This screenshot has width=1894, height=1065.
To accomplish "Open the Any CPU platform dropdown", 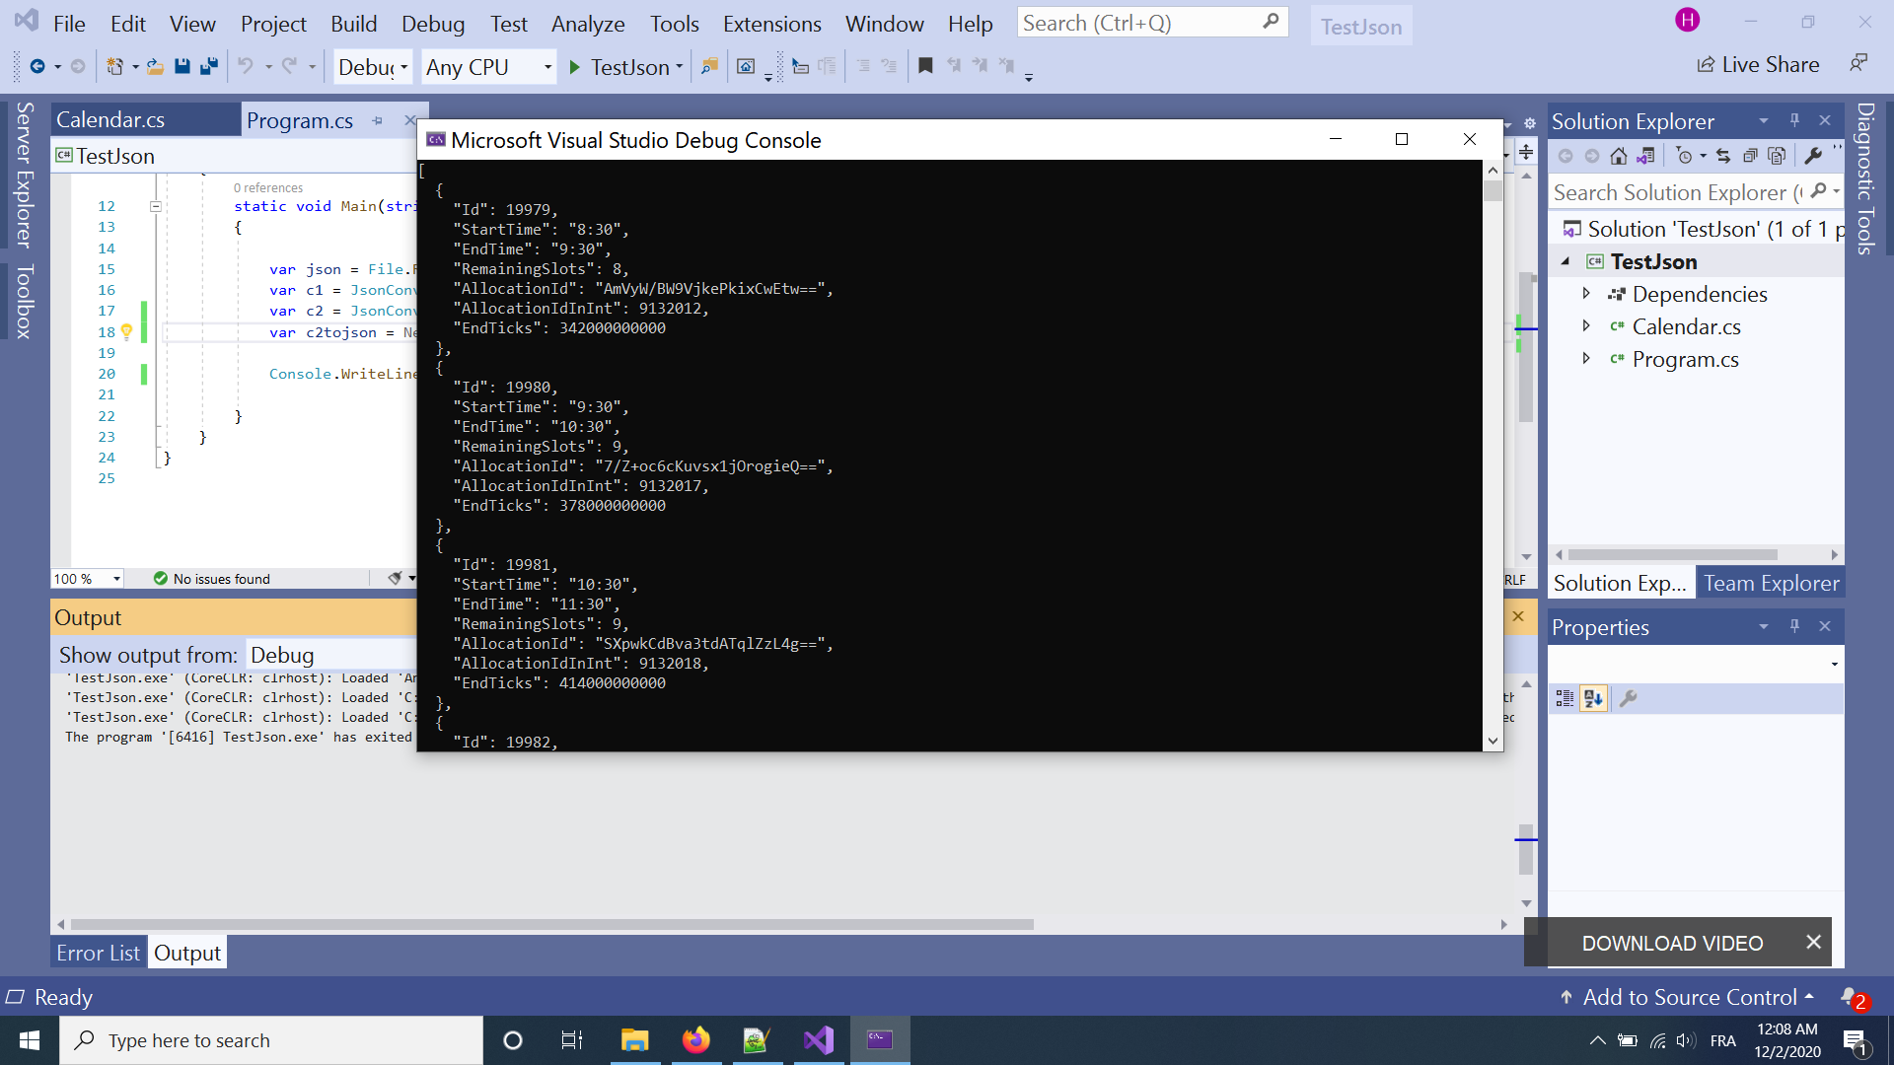I will click(489, 67).
